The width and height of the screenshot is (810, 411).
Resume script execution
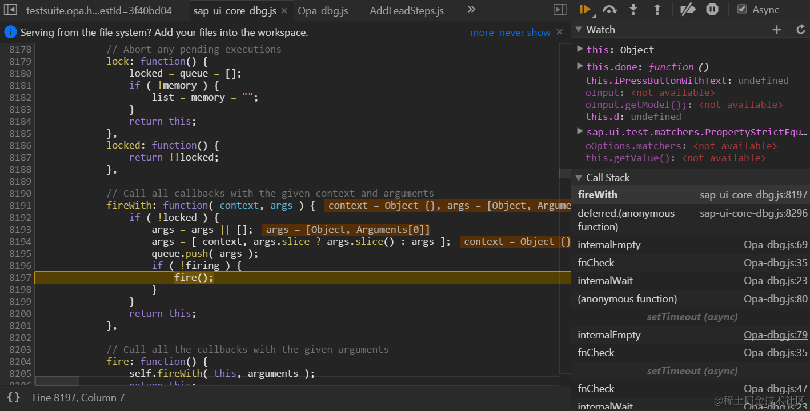[585, 9]
